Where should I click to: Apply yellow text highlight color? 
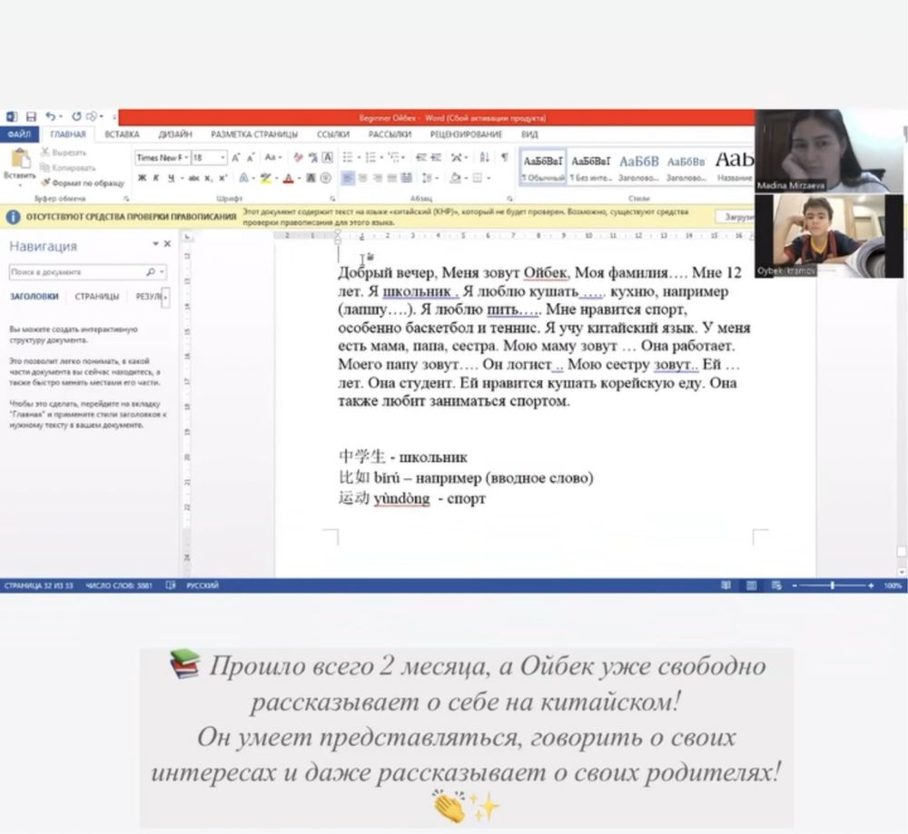click(265, 178)
